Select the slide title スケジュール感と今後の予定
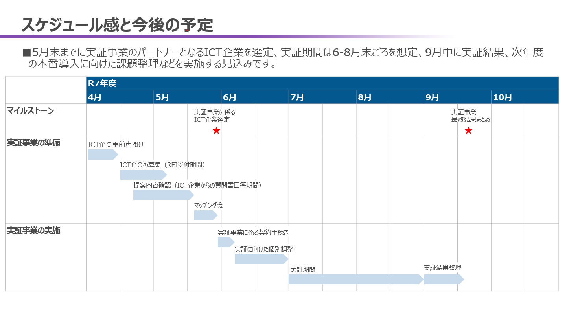This screenshot has width=569, height=309. pyautogui.click(x=117, y=25)
